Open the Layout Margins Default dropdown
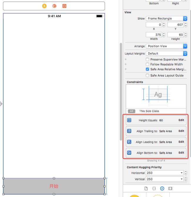 (167, 53)
